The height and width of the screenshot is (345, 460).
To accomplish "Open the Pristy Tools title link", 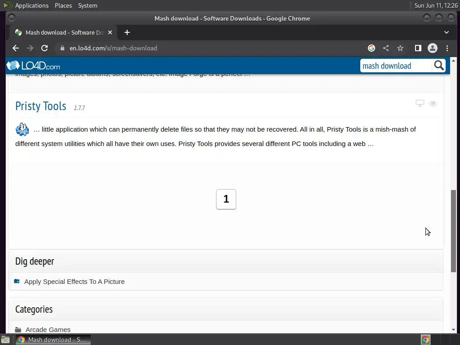I will coord(41,106).
